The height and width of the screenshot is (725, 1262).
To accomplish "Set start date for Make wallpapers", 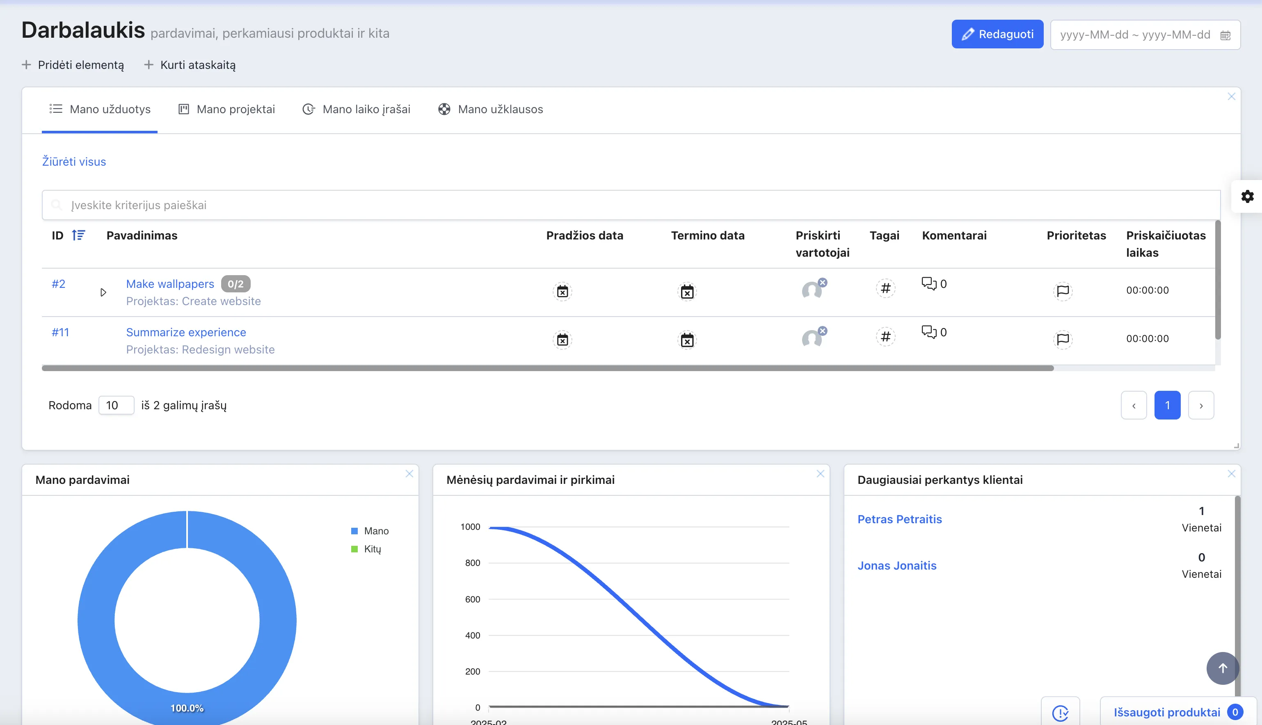I will pos(562,291).
